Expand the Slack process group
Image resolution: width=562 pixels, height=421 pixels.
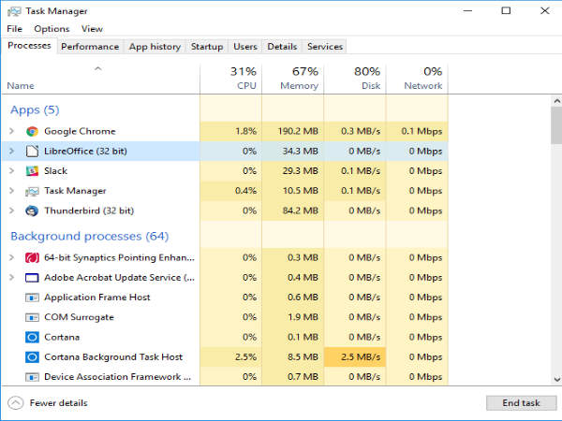pyautogui.click(x=11, y=171)
